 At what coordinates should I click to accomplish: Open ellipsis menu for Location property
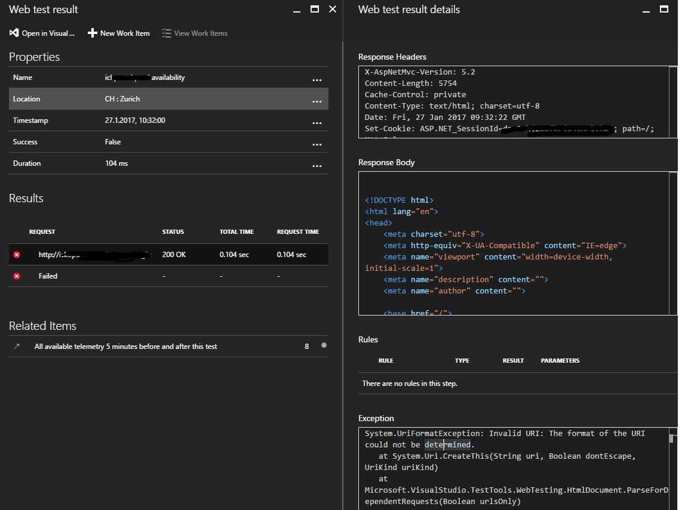(317, 101)
